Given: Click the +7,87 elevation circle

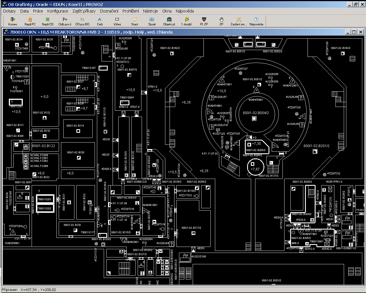Looking at the screenshot, I should point(255,166).
